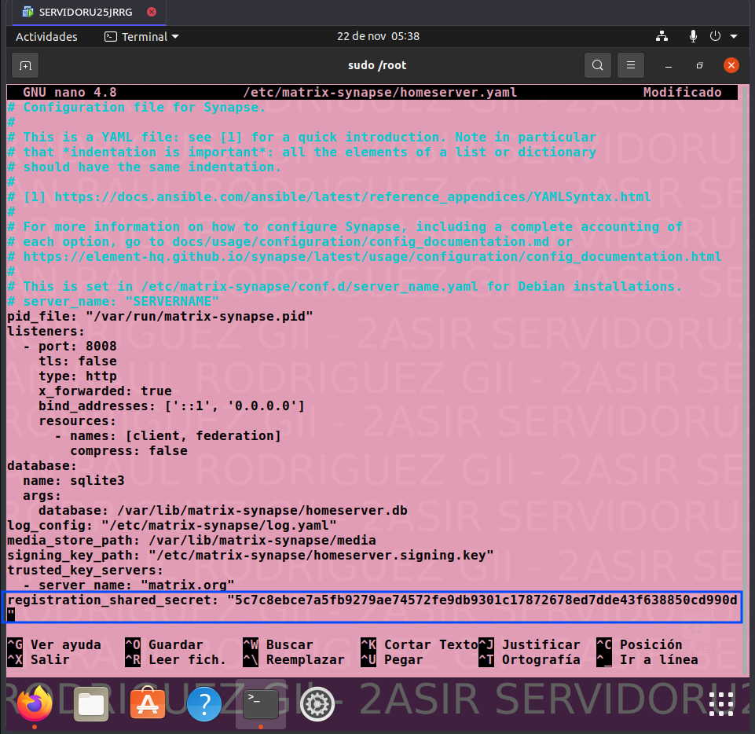
Task: Click the signing_key_path line
Action: point(251,556)
